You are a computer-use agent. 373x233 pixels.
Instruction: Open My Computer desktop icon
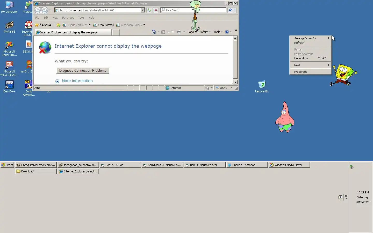click(9, 7)
